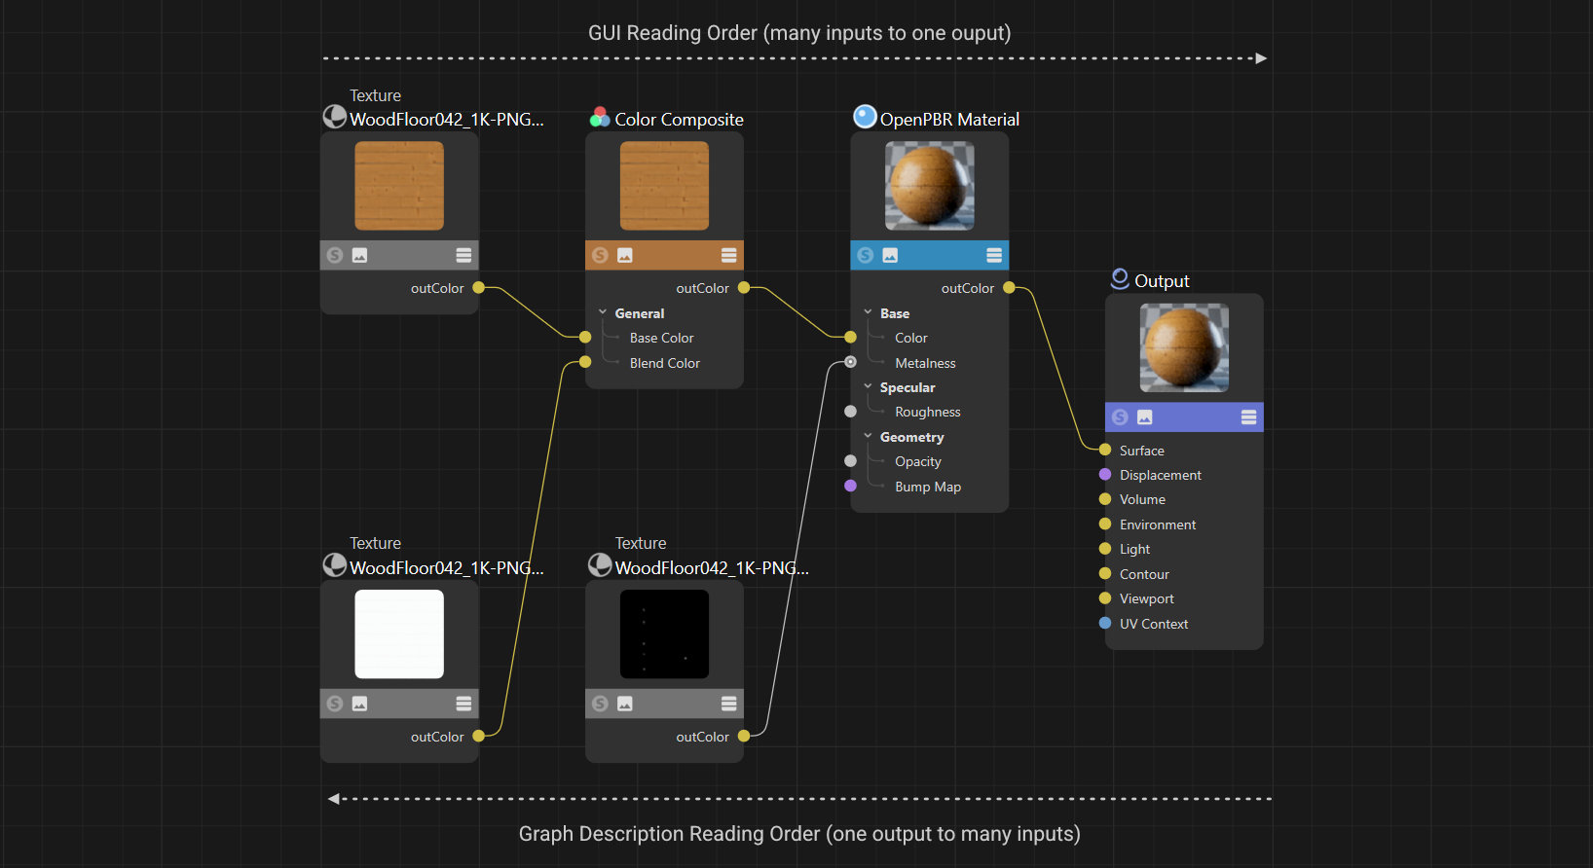
Task: Open the hamburger menu on Output node
Action: 1248,417
